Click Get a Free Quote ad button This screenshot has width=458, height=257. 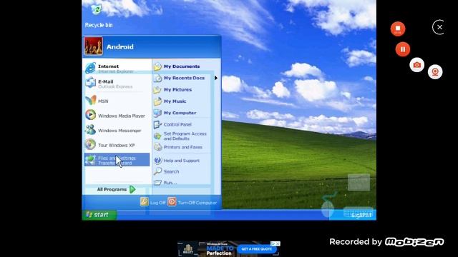click(x=256, y=249)
